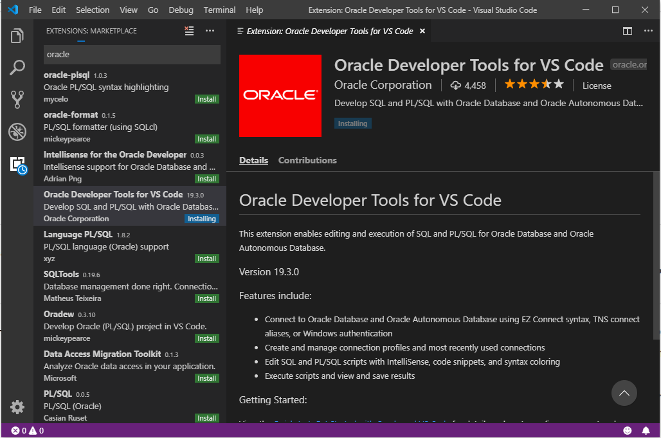Screen dimensions: 661x438
Task: Open the Explorer icon in the activity bar
Action: pyautogui.click(x=17, y=37)
